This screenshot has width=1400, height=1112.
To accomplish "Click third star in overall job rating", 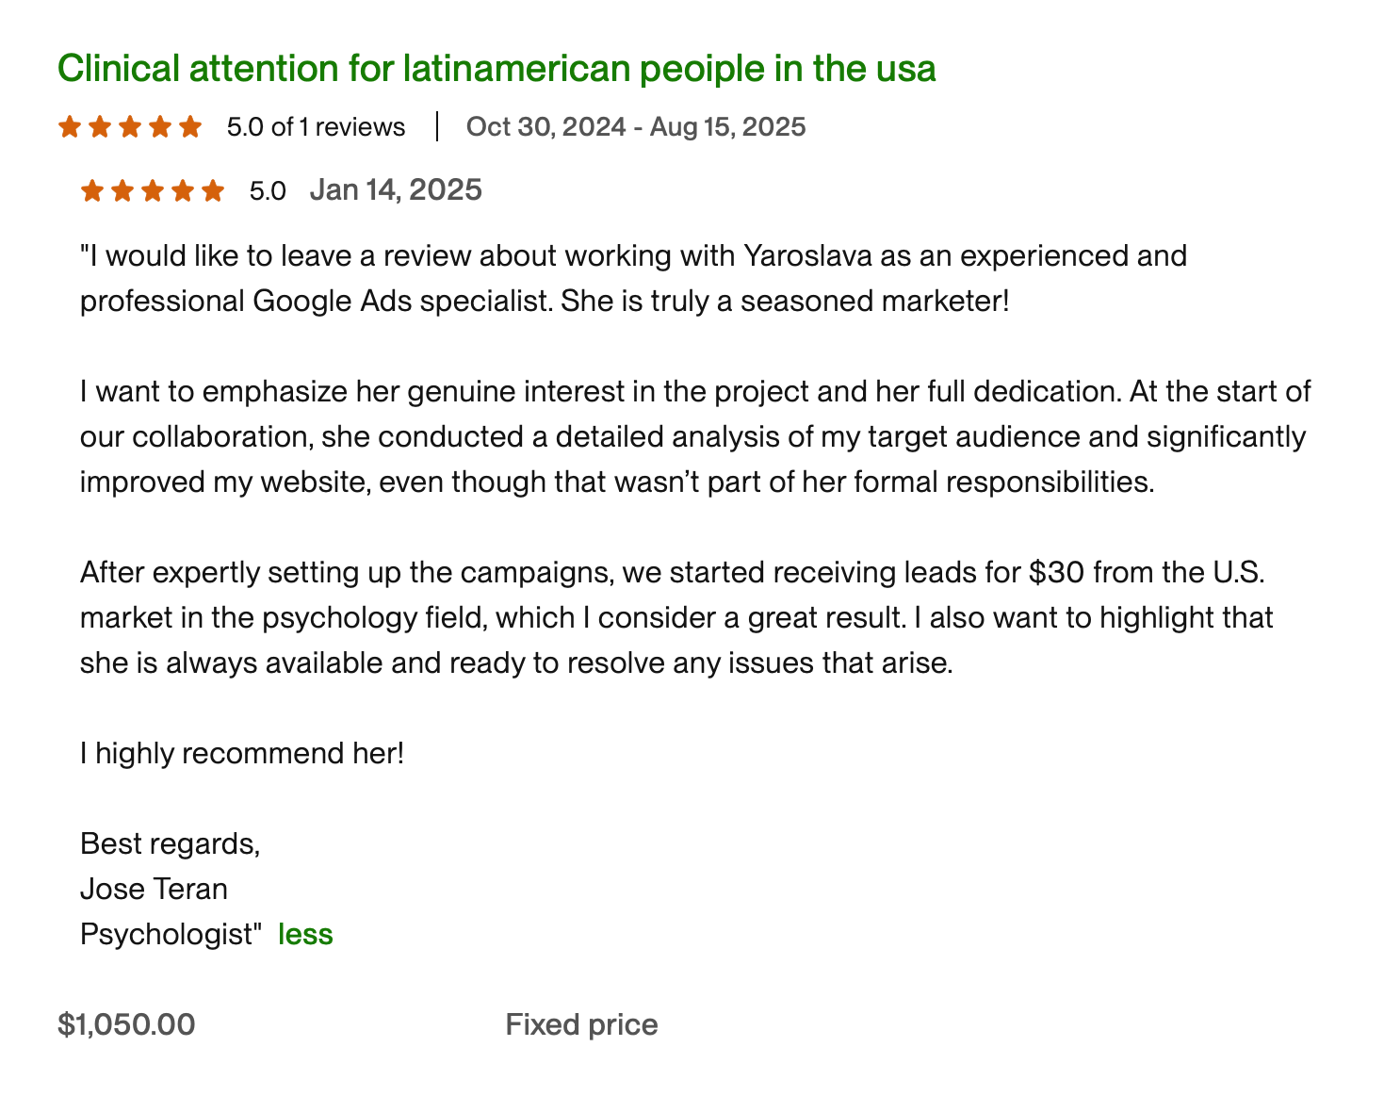I will pos(130,127).
